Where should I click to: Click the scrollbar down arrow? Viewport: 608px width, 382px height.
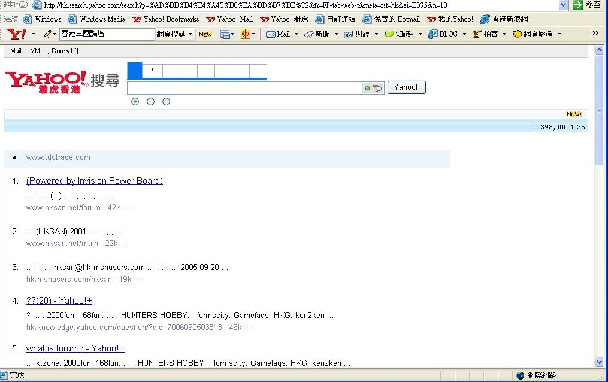[x=599, y=363]
